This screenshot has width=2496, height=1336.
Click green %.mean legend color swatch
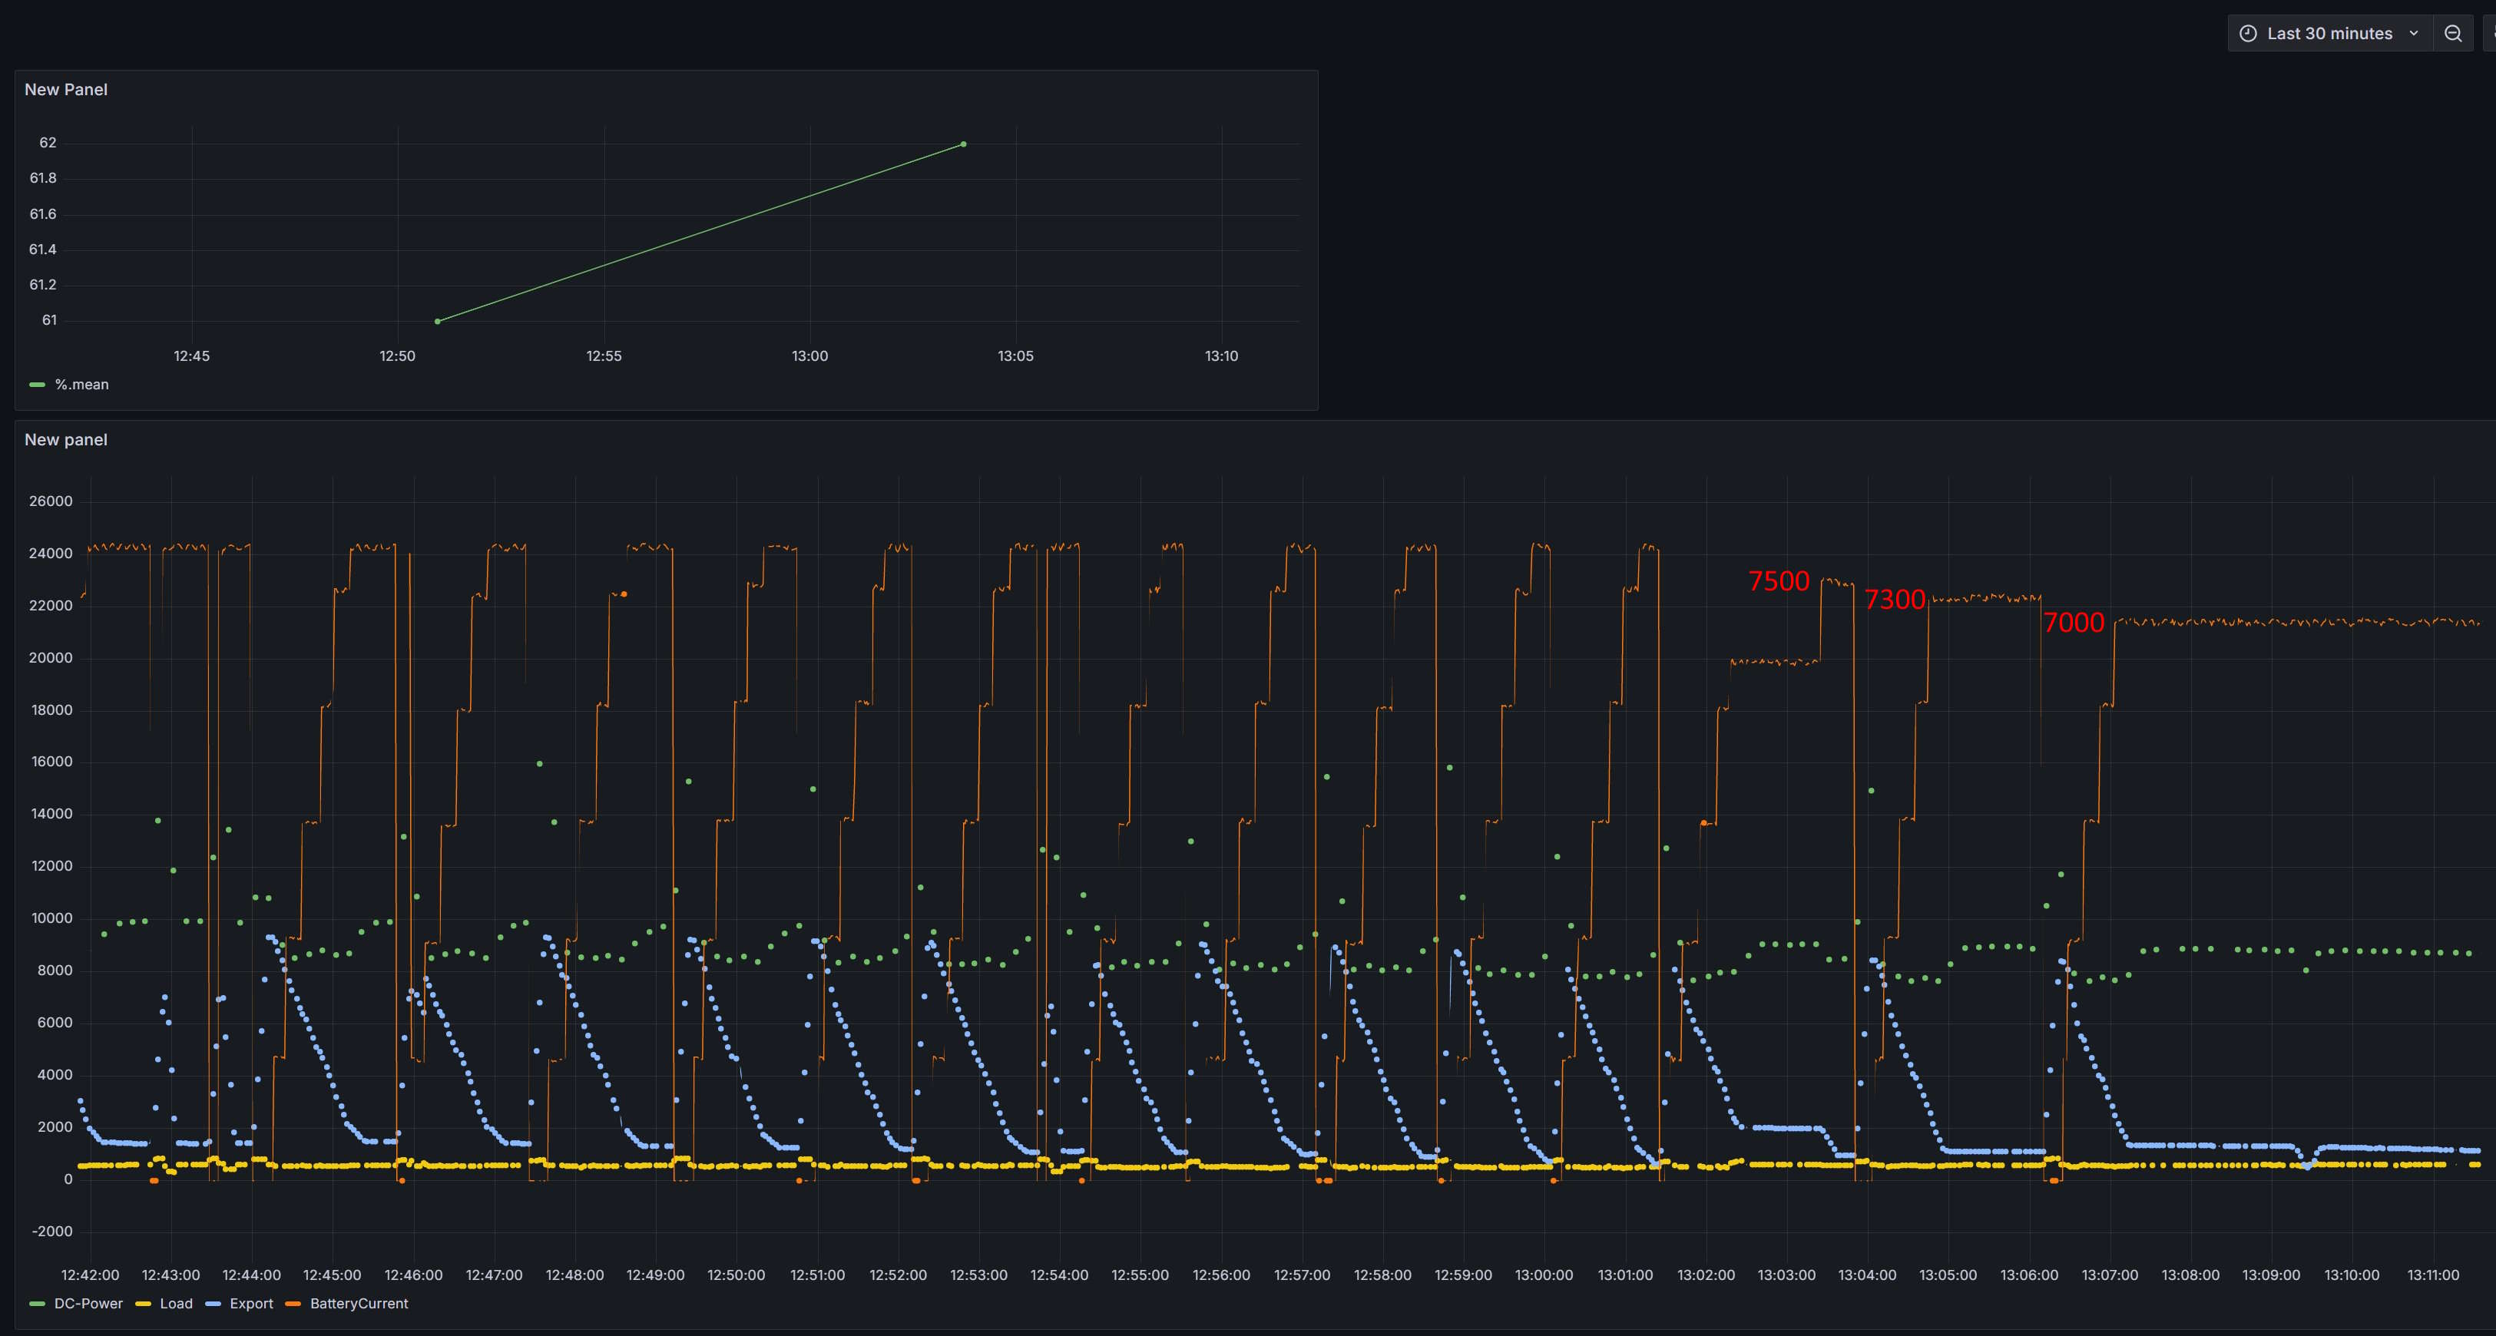tap(38, 385)
